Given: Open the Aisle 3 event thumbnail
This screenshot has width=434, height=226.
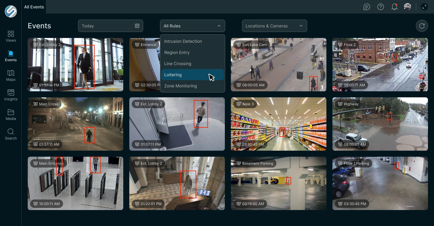Looking at the screenshot, I should pos(278,124).
